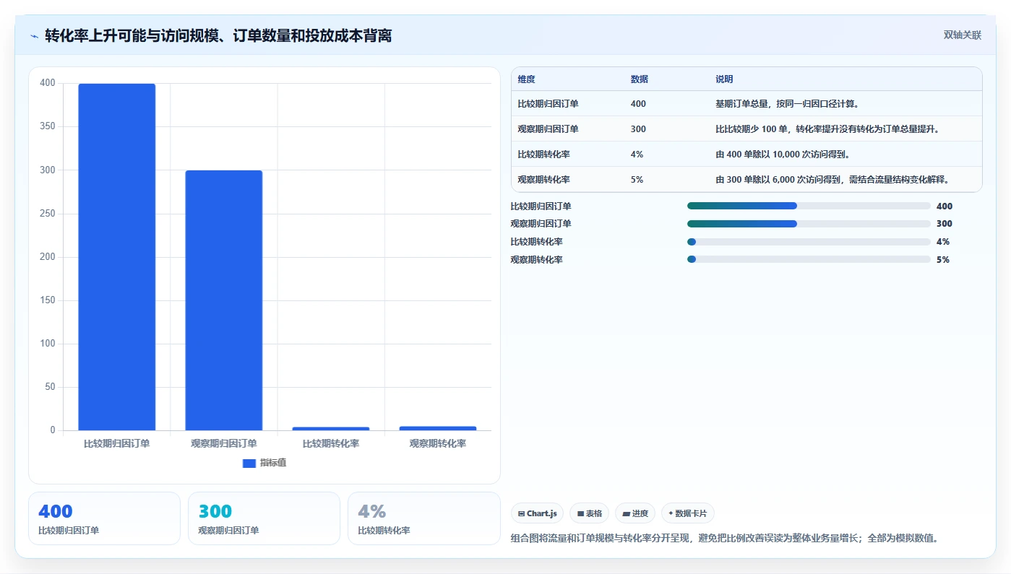
Task: Click the 指标值 legend label
Action: 273,463
